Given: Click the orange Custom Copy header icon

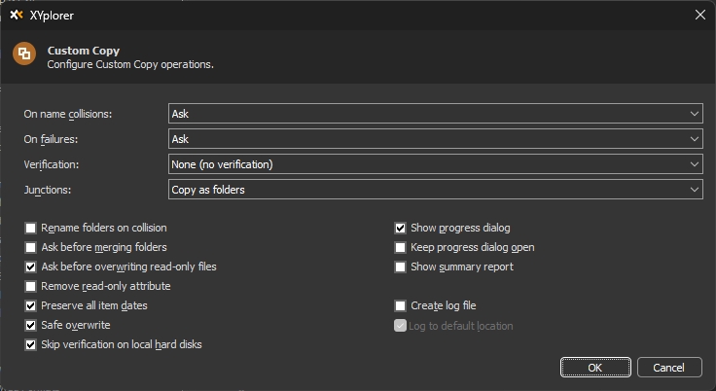Looking at the screenshot, I should [24, 54].
